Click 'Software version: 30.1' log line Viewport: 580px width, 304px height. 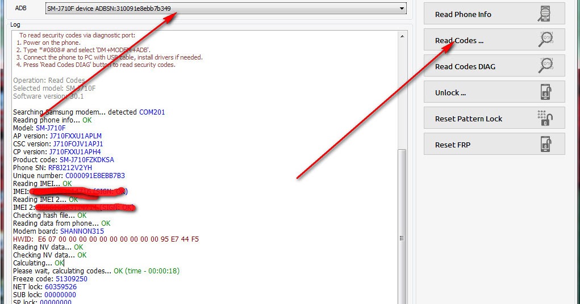tap(48, 96)
